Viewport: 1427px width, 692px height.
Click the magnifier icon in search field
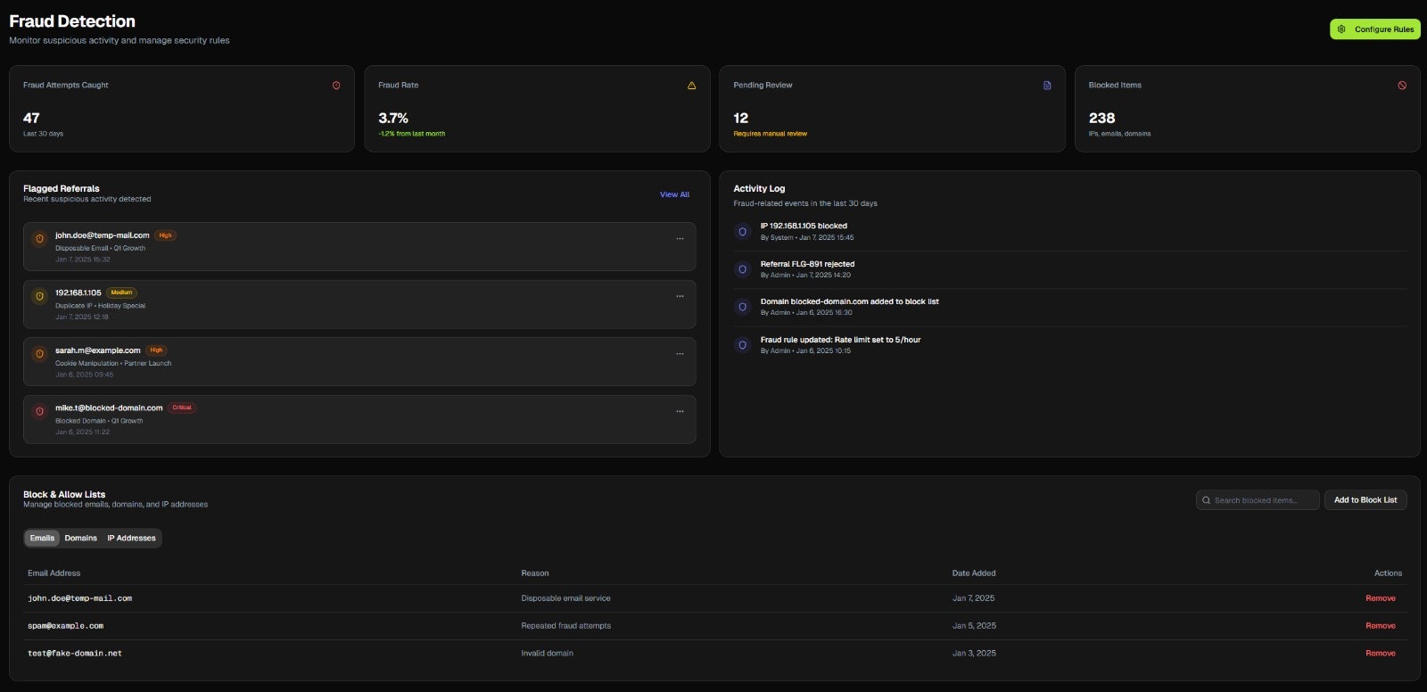[1207, 500]
